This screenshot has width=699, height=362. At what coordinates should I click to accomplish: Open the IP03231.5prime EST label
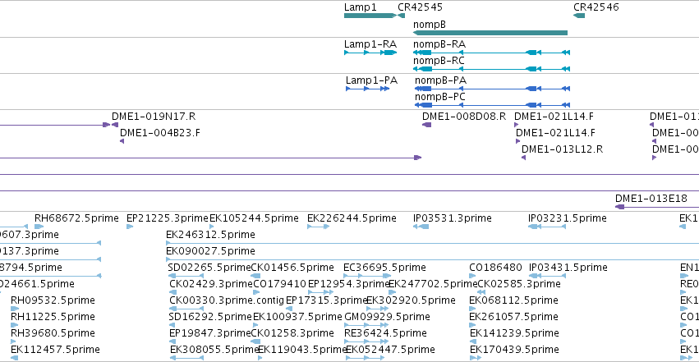click(568, 218)
